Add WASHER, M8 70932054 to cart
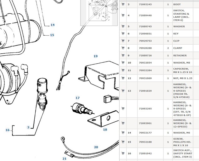 point(123,62)
